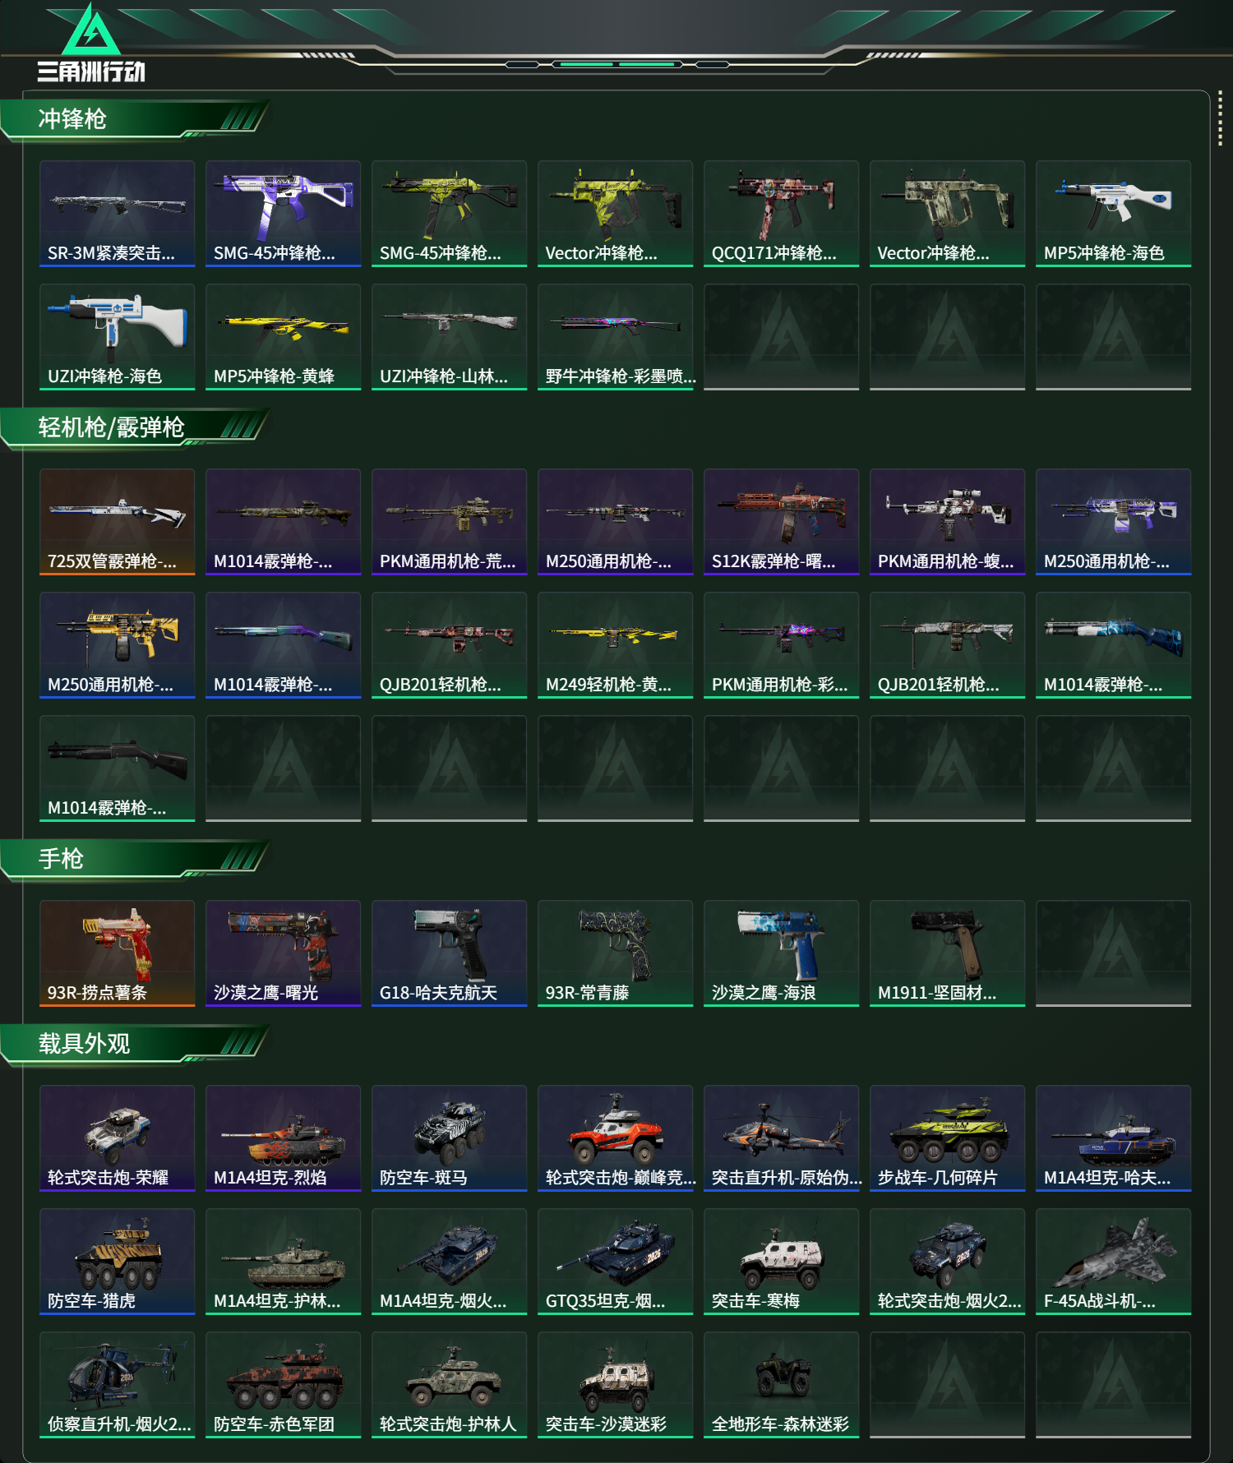Select the QCQ171冲锋枪 skin tile
The height and width of the screenshot is (1463, 1233).
[781, 214]
